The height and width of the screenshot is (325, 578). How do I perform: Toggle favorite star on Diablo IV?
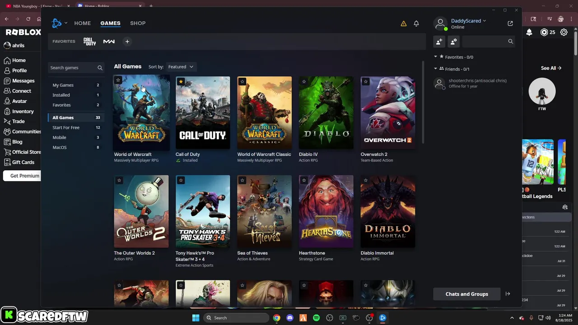coord(304,82)
